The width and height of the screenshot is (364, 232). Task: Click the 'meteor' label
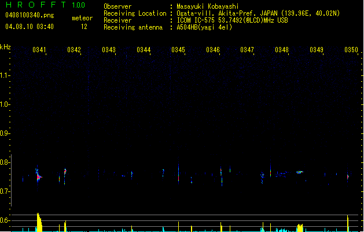pyautogui.click(x=82, y=18)
